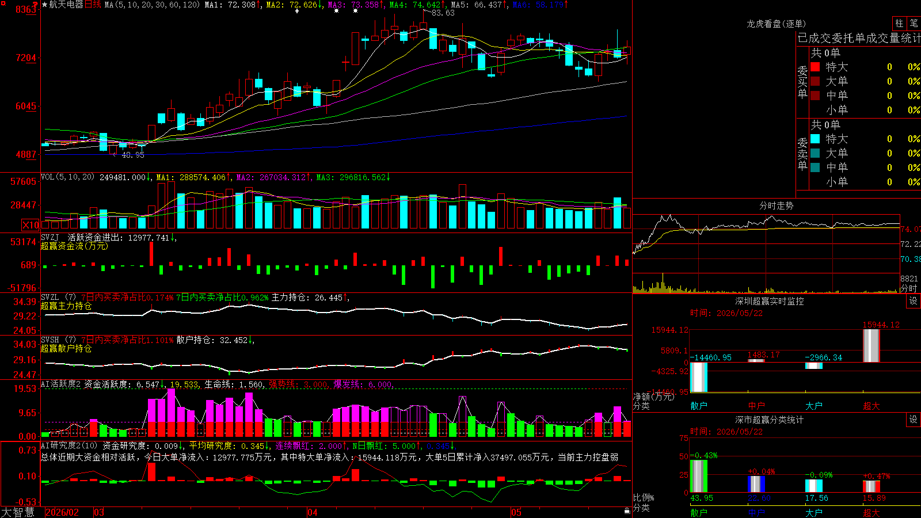Jump to the 05 month marker
921x518 pixels.
point(516,512)
